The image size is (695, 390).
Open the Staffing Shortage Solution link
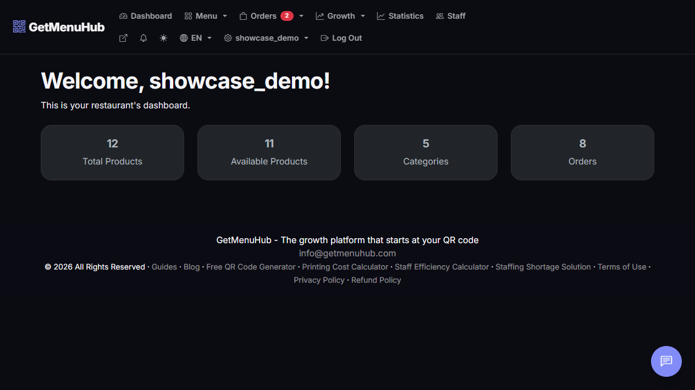(543, 267)
